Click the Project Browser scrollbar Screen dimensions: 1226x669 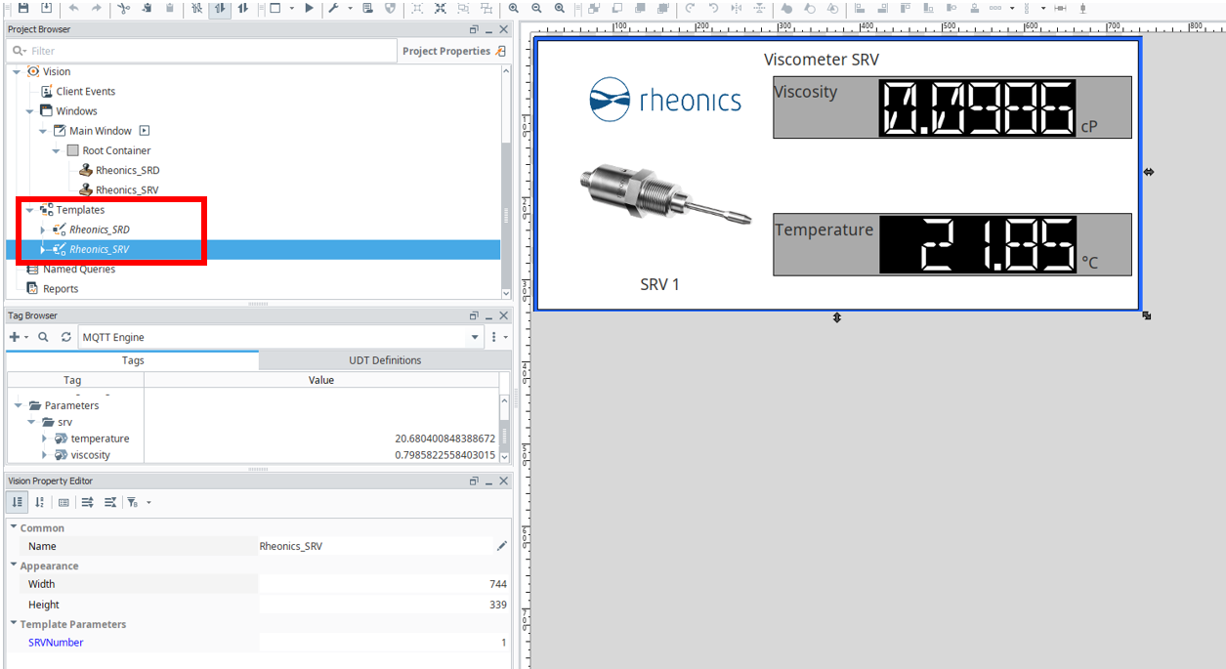(x=506, y=181)
